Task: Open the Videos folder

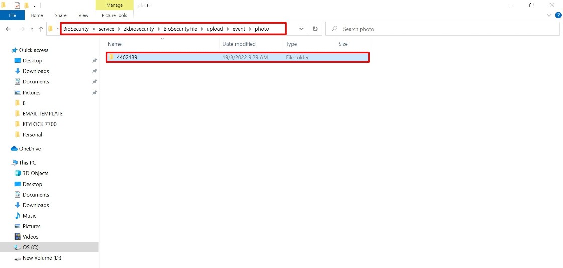Action: (30, 237)
